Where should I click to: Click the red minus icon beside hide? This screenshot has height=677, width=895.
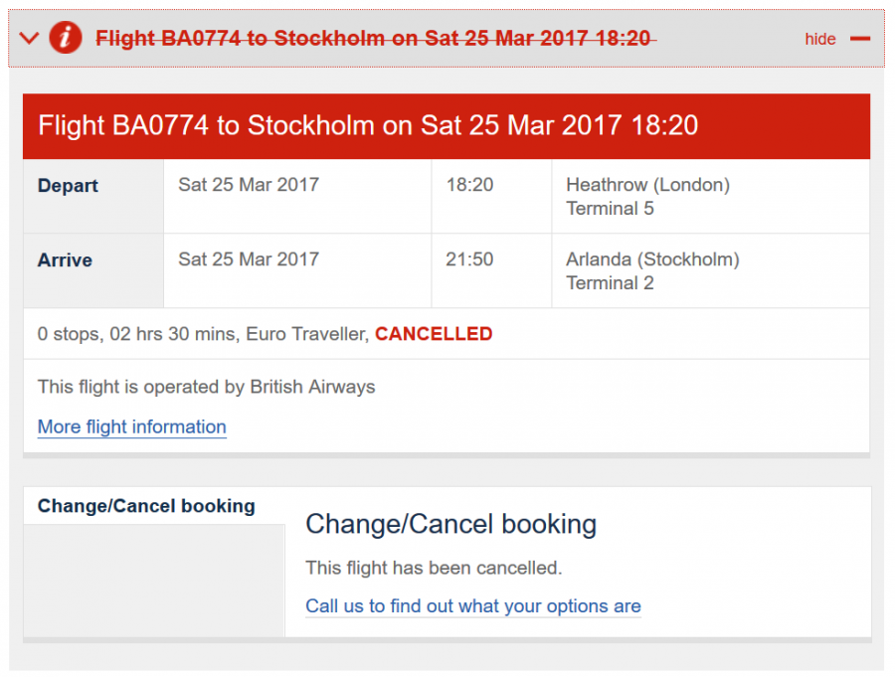point(860,39)
